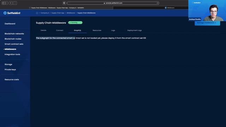Switch to the Resources tab
Screen dimensions: 226x127
[97, 30]
